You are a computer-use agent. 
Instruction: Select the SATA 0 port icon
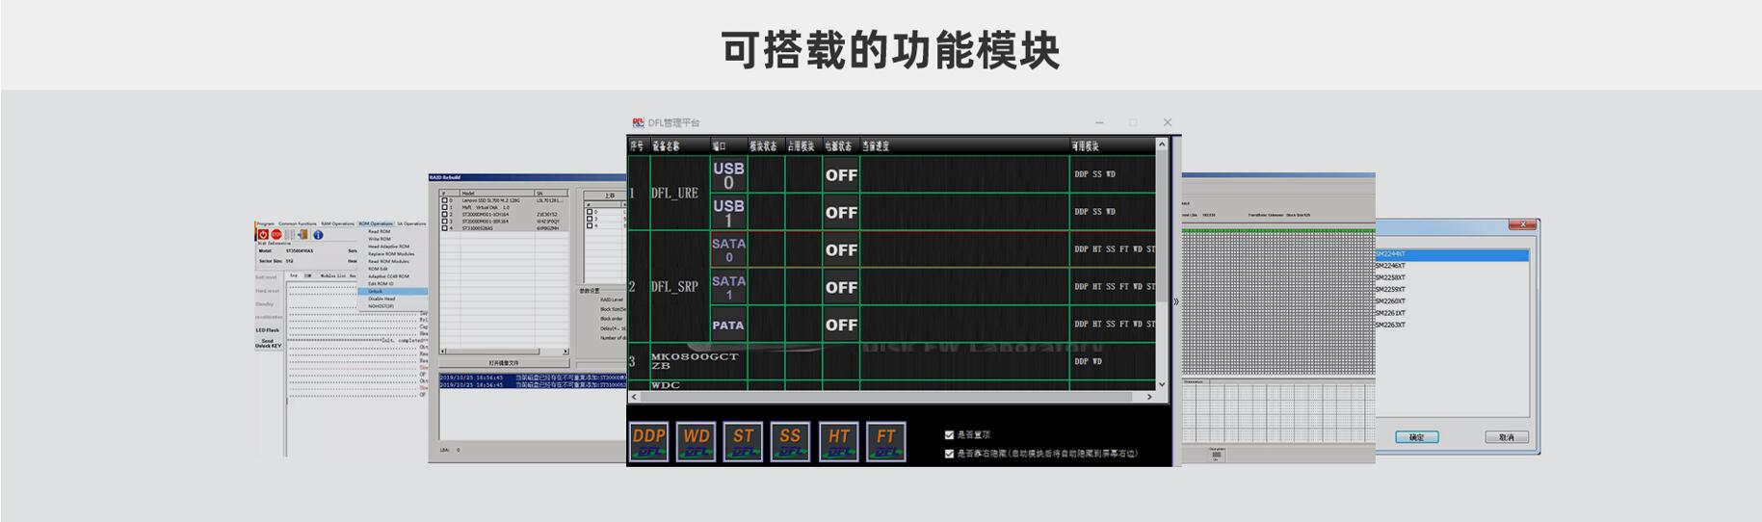(728, 249)
